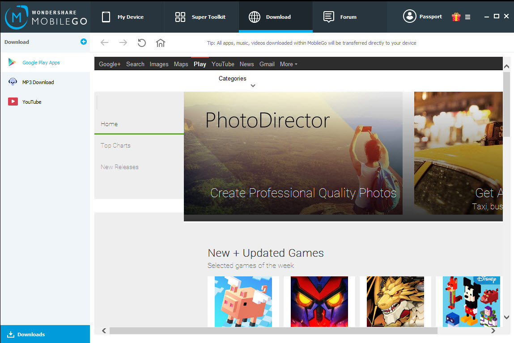Open Search in Google bar
The height and width of the screenshot is (343, 514).
pyautogui.click(x=136, y=64)
